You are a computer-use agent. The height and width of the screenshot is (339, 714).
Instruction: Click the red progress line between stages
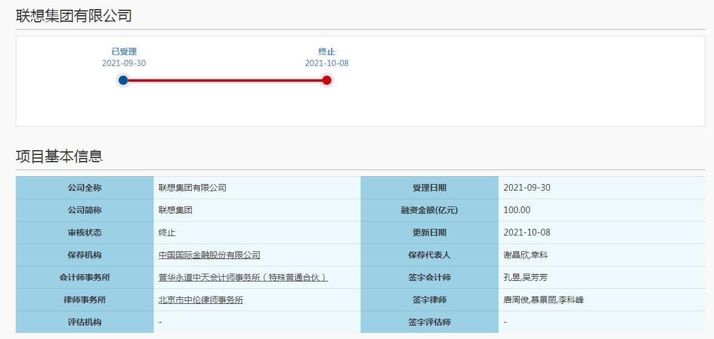click(225, 81)
